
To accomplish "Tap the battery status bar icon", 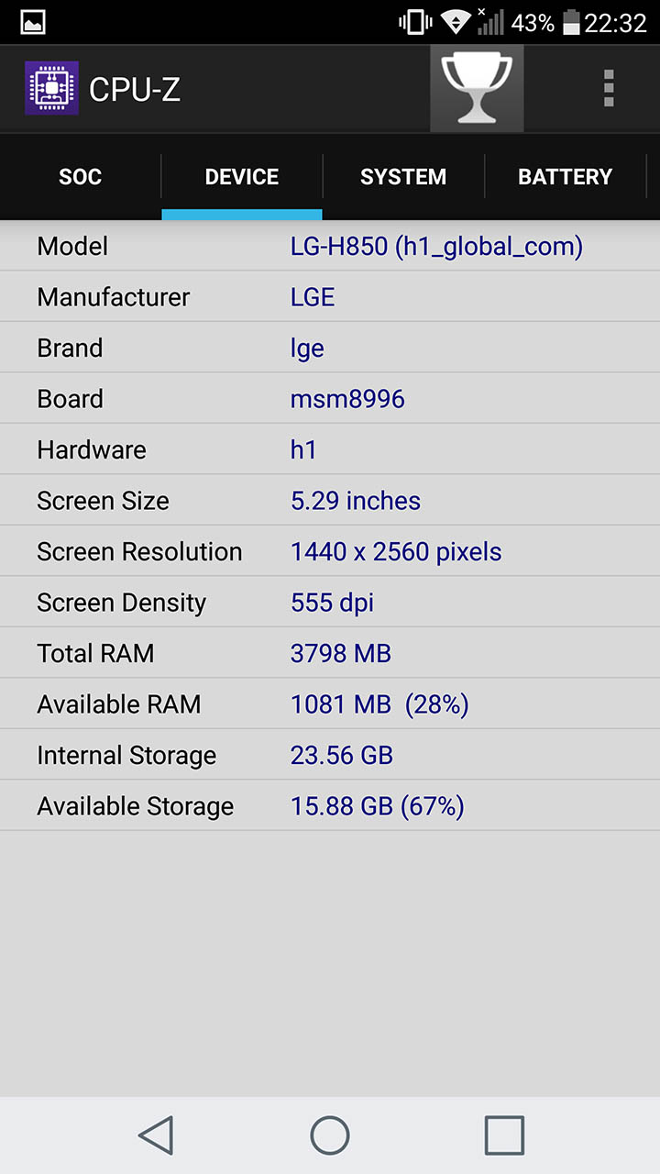I will (571, 22).
